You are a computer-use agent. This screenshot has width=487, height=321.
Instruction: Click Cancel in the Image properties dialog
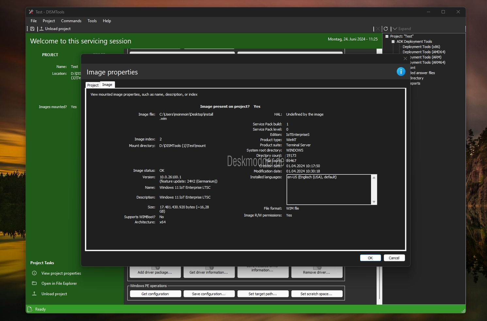[x=394, y=258]
